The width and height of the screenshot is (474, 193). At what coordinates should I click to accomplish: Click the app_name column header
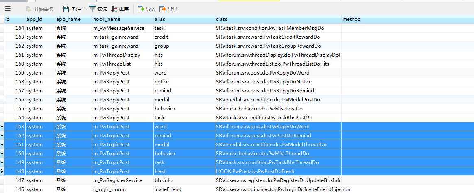click(x=74, y=19)
